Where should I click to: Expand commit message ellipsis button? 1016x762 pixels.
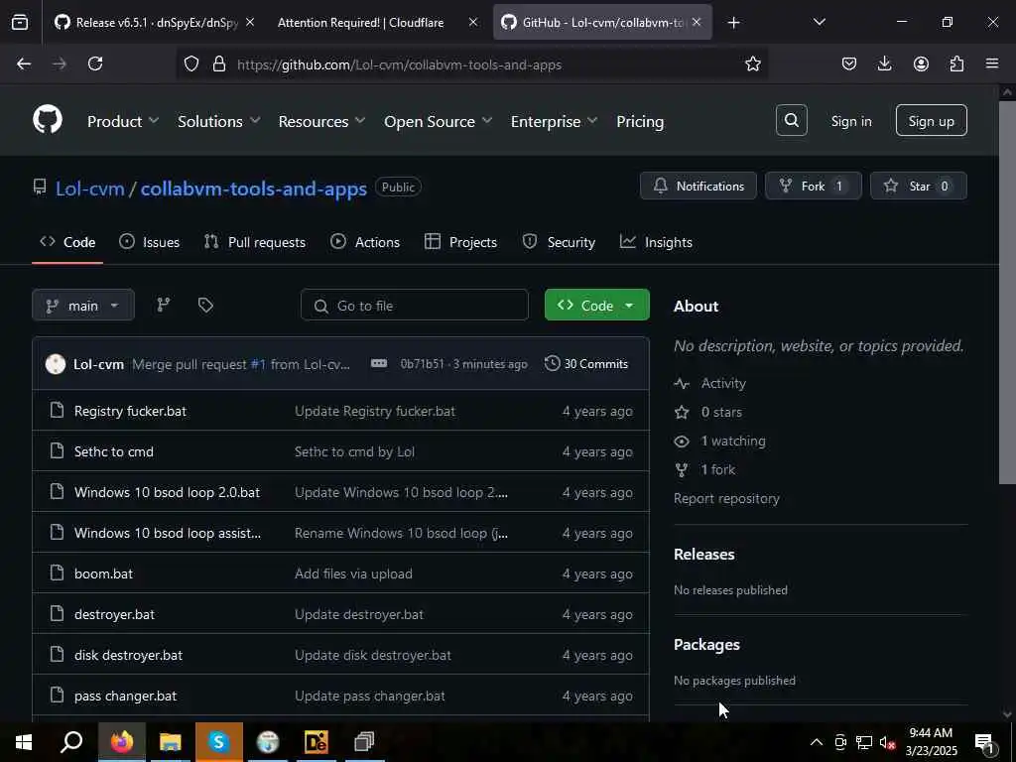(379, 363)
